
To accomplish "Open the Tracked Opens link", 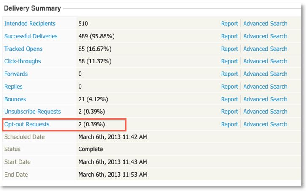I will click(23, 49).
